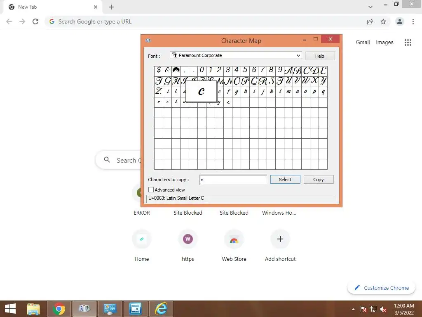Choose the script capital F glyph
This screenshot has height=317, width=422.
(159, 81)
